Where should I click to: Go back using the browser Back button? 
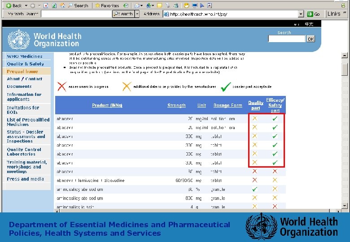14,5
